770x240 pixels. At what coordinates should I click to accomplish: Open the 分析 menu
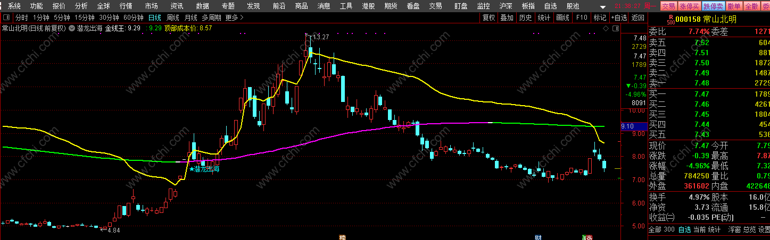81,6
